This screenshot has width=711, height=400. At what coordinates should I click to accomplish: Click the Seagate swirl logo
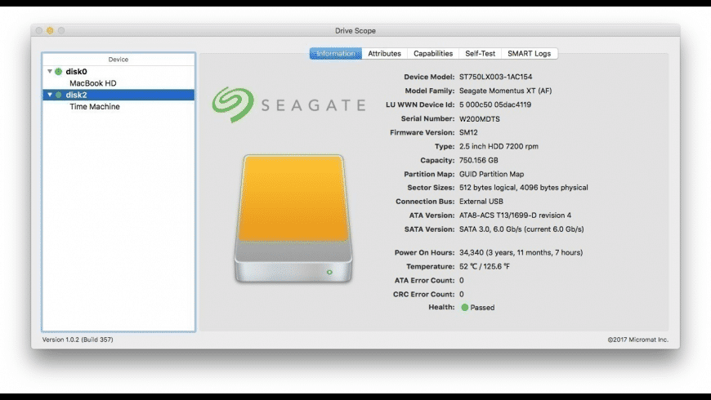pos(233,104)
